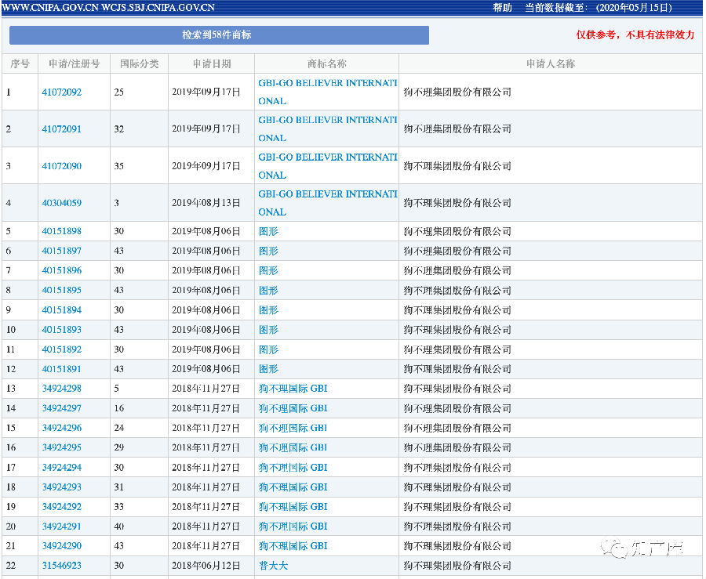This screenshot has width=706, height=579.
Task: Click 图形 trademark name in row 5
Action: point(268,231)
